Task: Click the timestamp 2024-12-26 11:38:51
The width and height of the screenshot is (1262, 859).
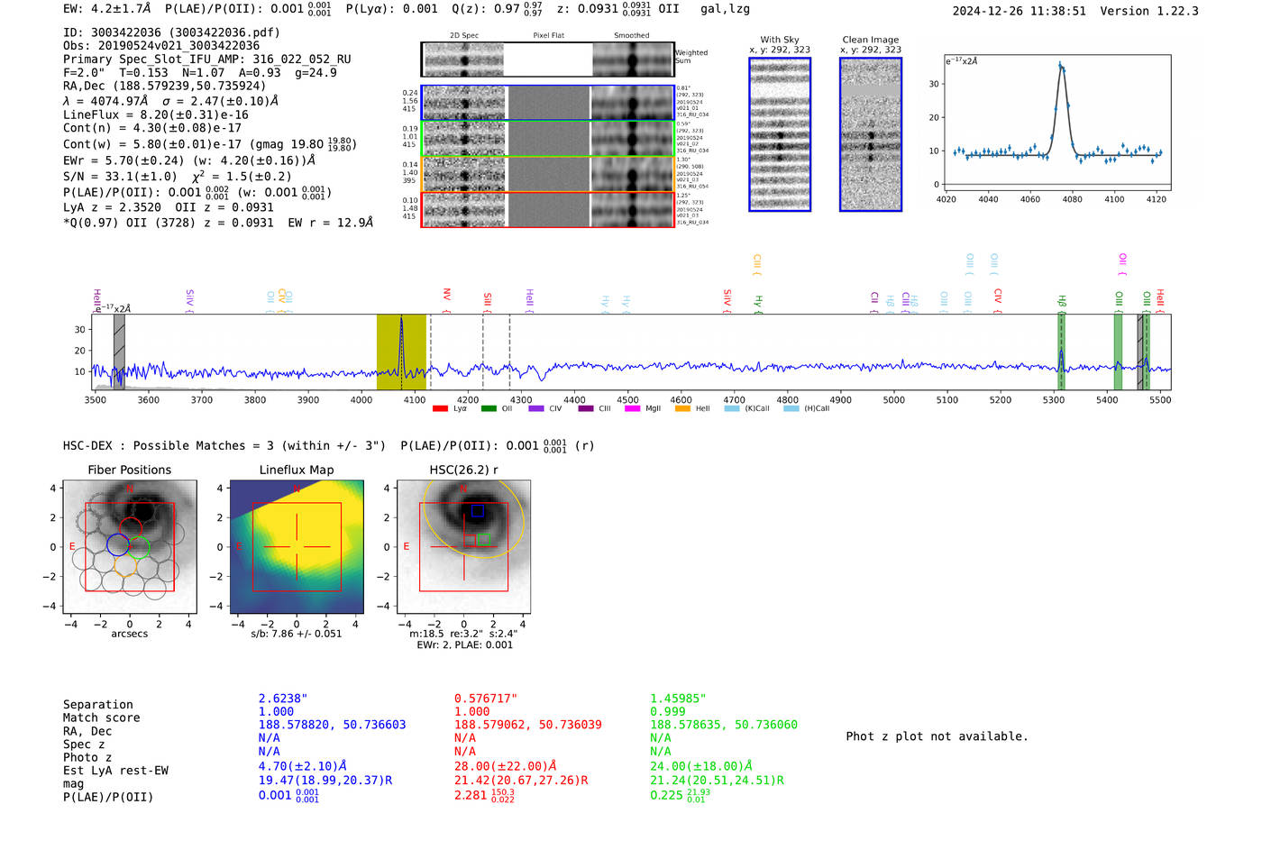Action: (x=1020, y=11)
